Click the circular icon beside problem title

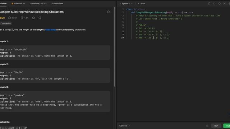(108, 12)
